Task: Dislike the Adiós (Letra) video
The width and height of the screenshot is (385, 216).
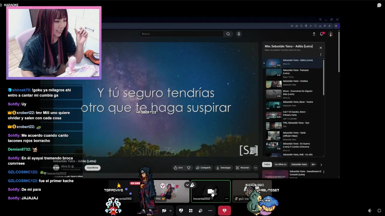Action: tap(189, 168)
